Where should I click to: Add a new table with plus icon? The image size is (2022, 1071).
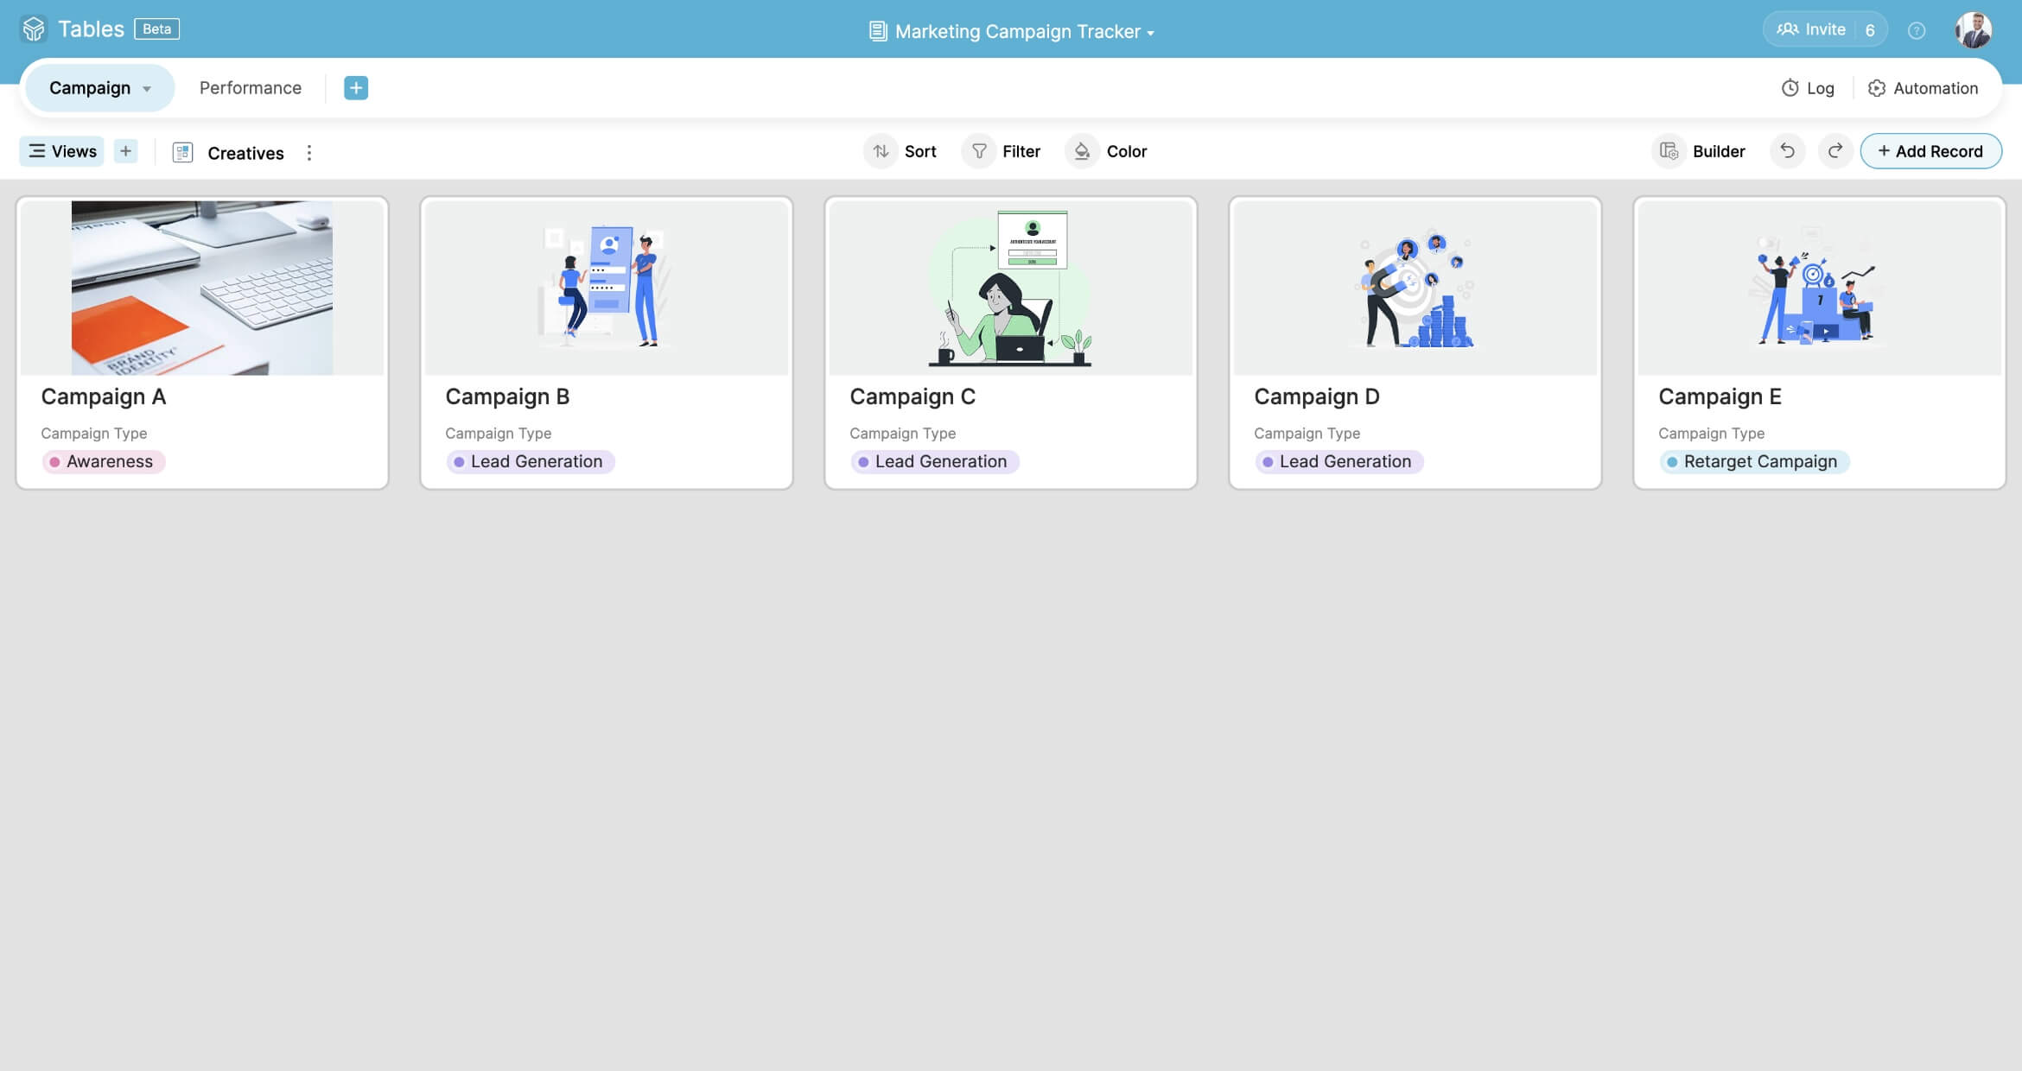(356, 88)
